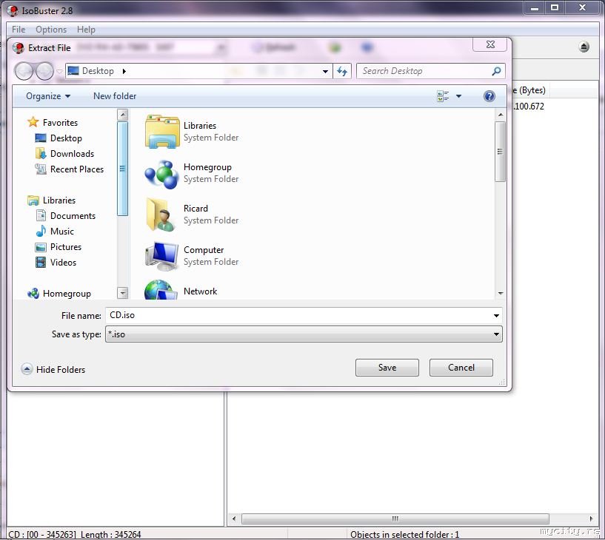Click the IsoBuster horizontal scrollbar thumb
Viewport: 605px width, 540px height.
click(395, 519)
